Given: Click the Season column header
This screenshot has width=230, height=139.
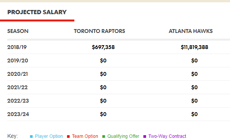Looking at the screenshot, I should (18, 31).
